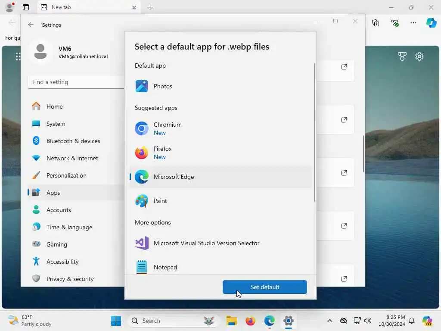Open a new tab with the plus button
441x331 pixels.
coord(150,7)
